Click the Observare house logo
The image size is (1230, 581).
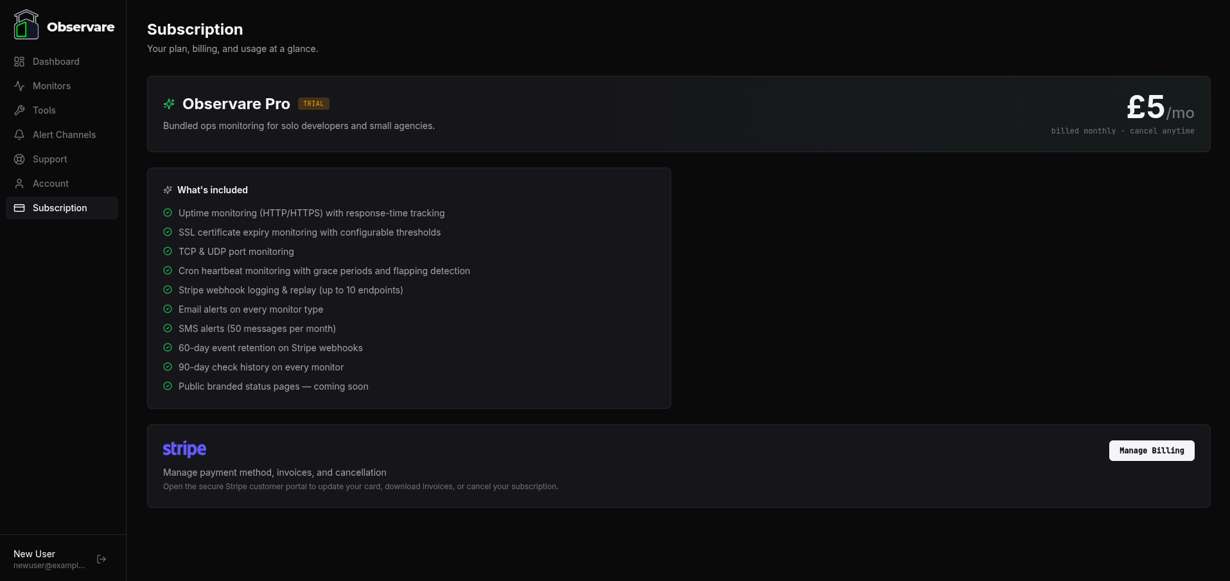coord(26,24)
